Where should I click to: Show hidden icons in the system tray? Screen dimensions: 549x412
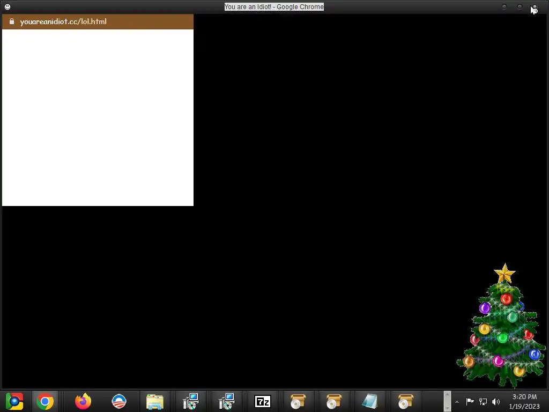[457, 402]
